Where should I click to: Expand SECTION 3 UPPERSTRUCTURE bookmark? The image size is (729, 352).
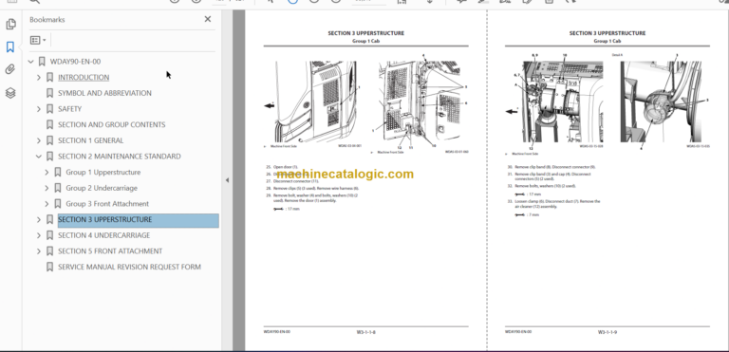39,219
